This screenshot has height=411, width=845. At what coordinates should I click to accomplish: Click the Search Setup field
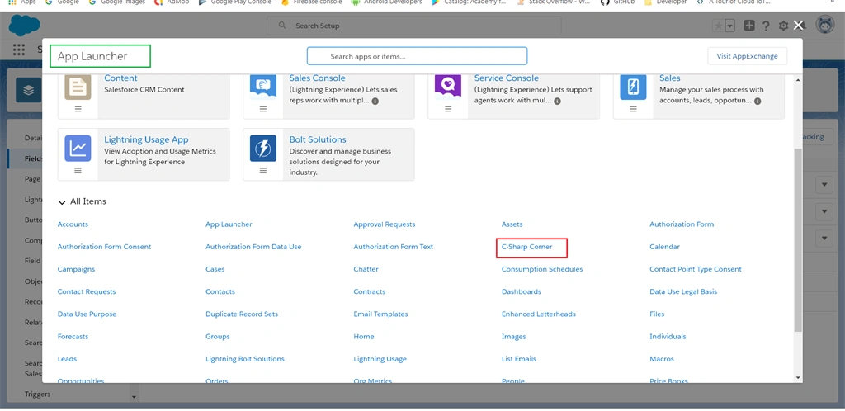[414, 26]
